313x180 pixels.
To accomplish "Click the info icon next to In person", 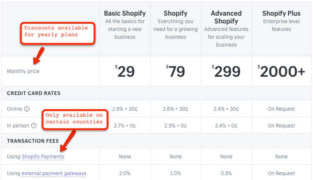I will tap(34, 126).
